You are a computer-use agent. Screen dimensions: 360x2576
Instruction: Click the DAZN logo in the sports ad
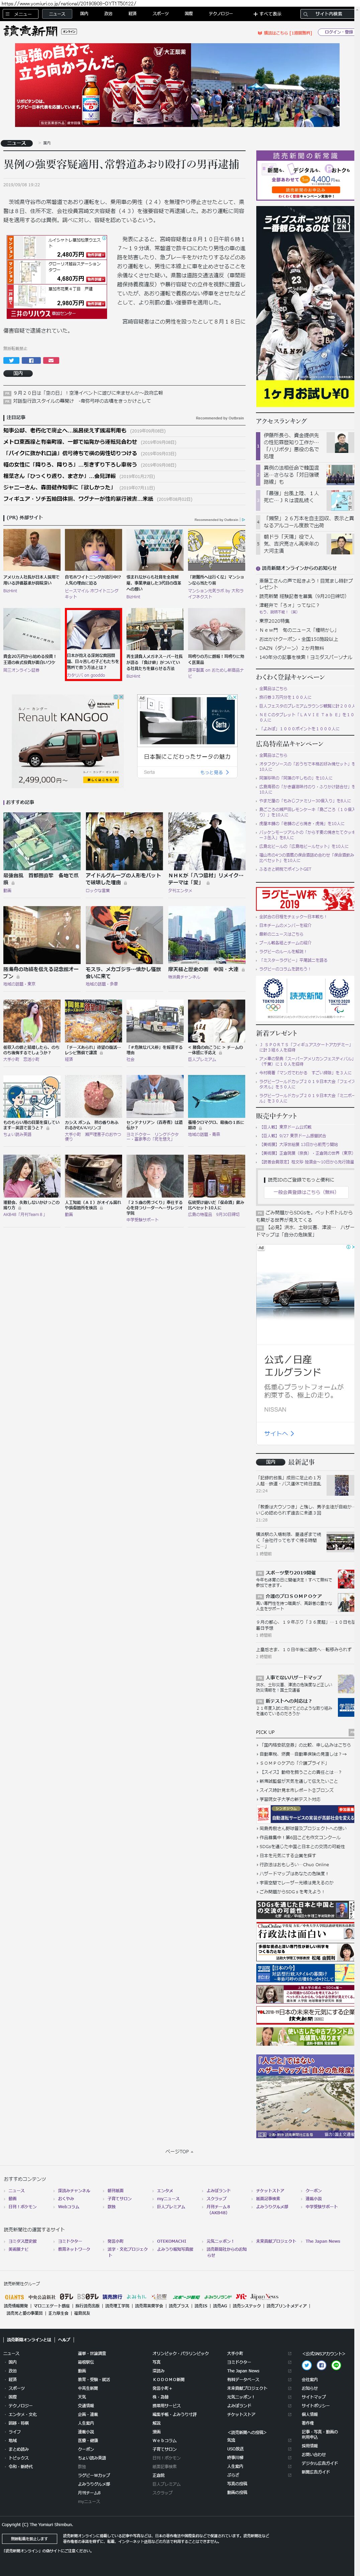342,224
